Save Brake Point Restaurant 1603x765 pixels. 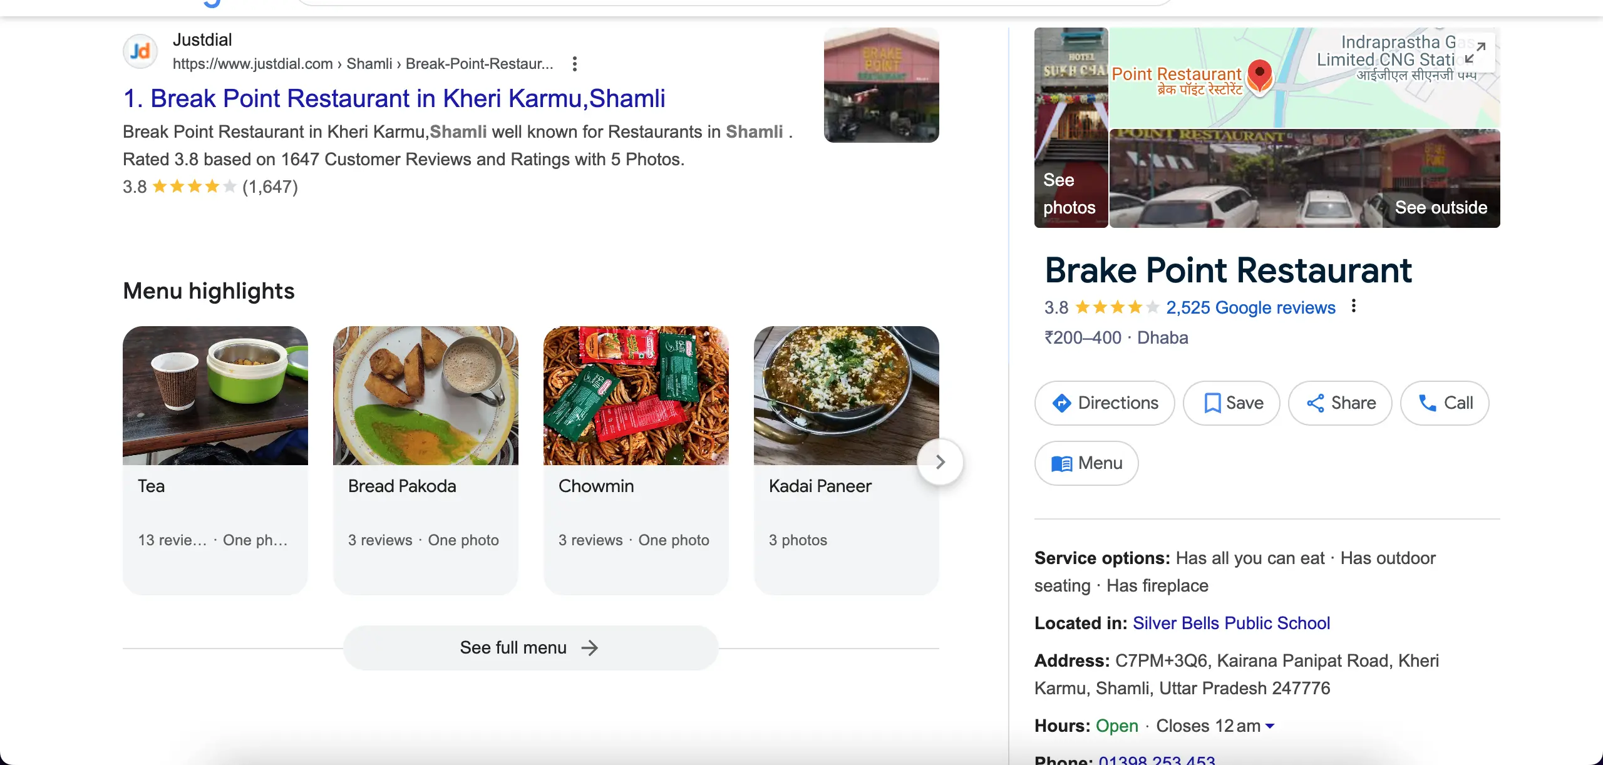[1231, 403]
